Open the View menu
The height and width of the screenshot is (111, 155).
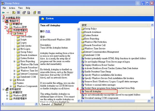(x=20, y=8)
